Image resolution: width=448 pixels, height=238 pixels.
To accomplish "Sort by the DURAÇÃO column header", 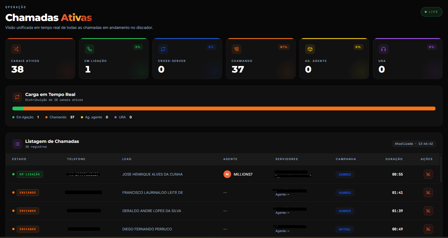I will 394,159.
